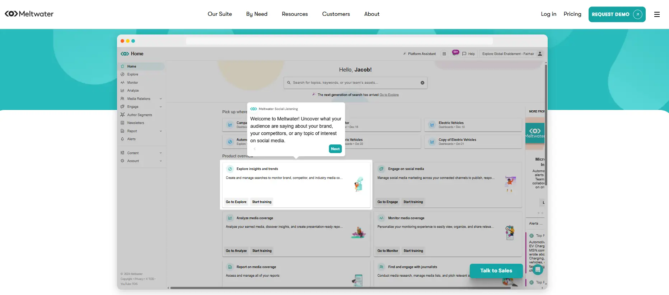669x295 pixels.
Task: Open the Customers menu
Action: (x=336, y=14)
